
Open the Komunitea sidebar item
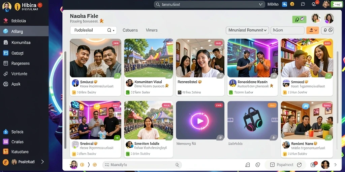tap(24, 43)
